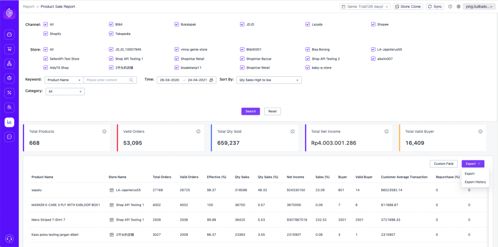Click the keyword content input field
Viewport: 498px width, 247px height.
pyautogui.click(x=110, y=80)
